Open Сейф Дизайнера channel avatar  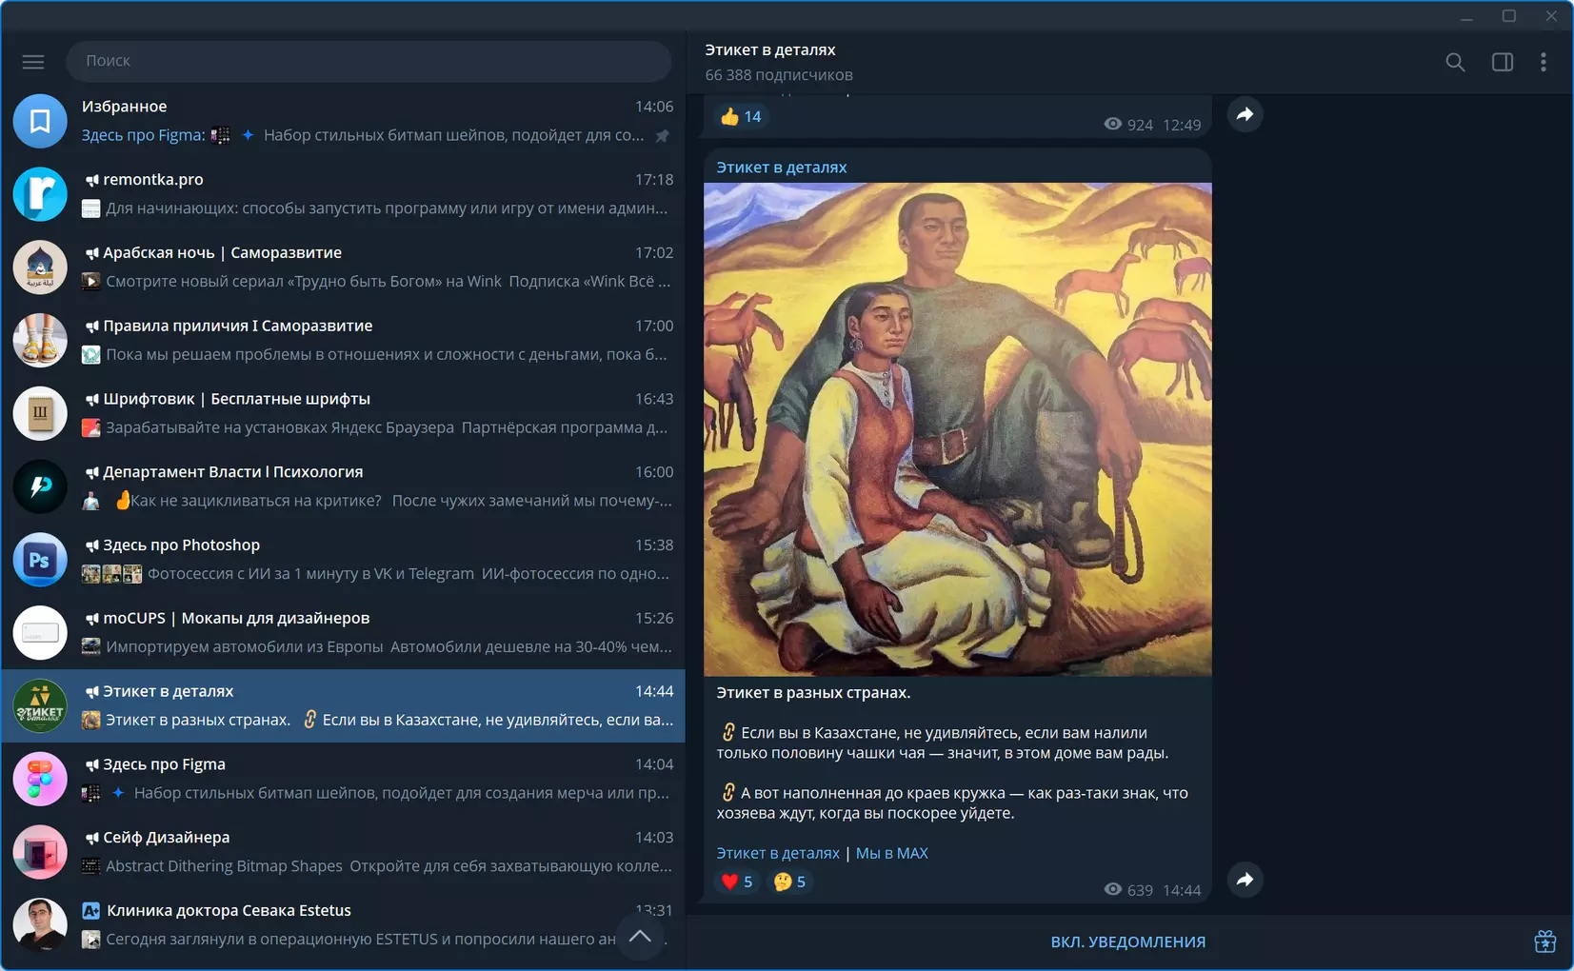(40, 852)
